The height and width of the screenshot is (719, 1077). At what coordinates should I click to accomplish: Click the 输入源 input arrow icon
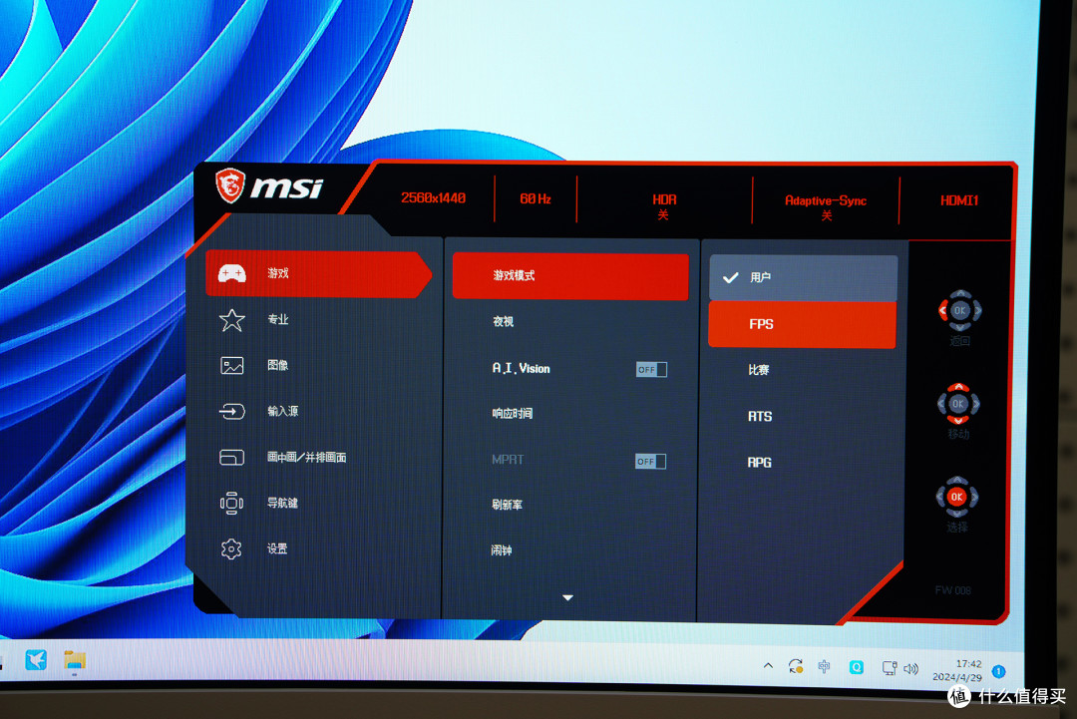231,411
